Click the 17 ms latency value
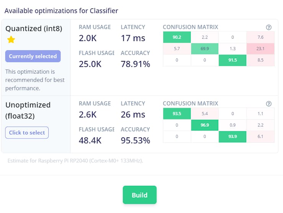The height and width of the screenshot is (213, 283). [x=133, y=38]
